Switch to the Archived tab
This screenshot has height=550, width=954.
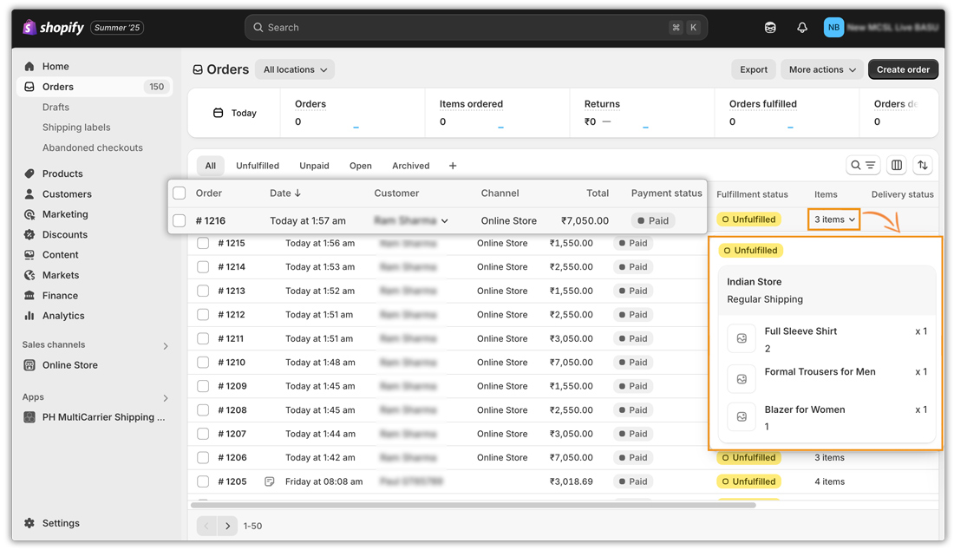point(411,166)
